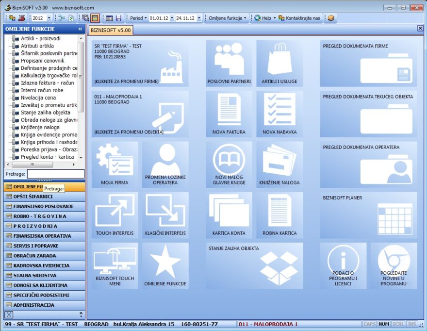Open the Artikli i usluge tile
The height and width of the screenshot is (331, 427).
tap(279, 64)
